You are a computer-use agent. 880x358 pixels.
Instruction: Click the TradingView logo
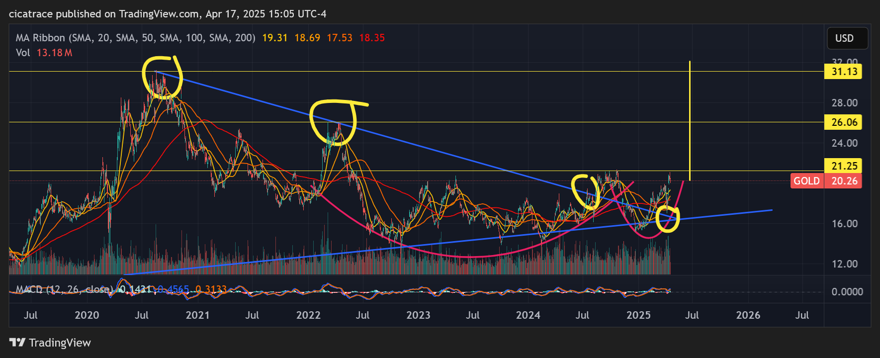(x=50, y=343)
